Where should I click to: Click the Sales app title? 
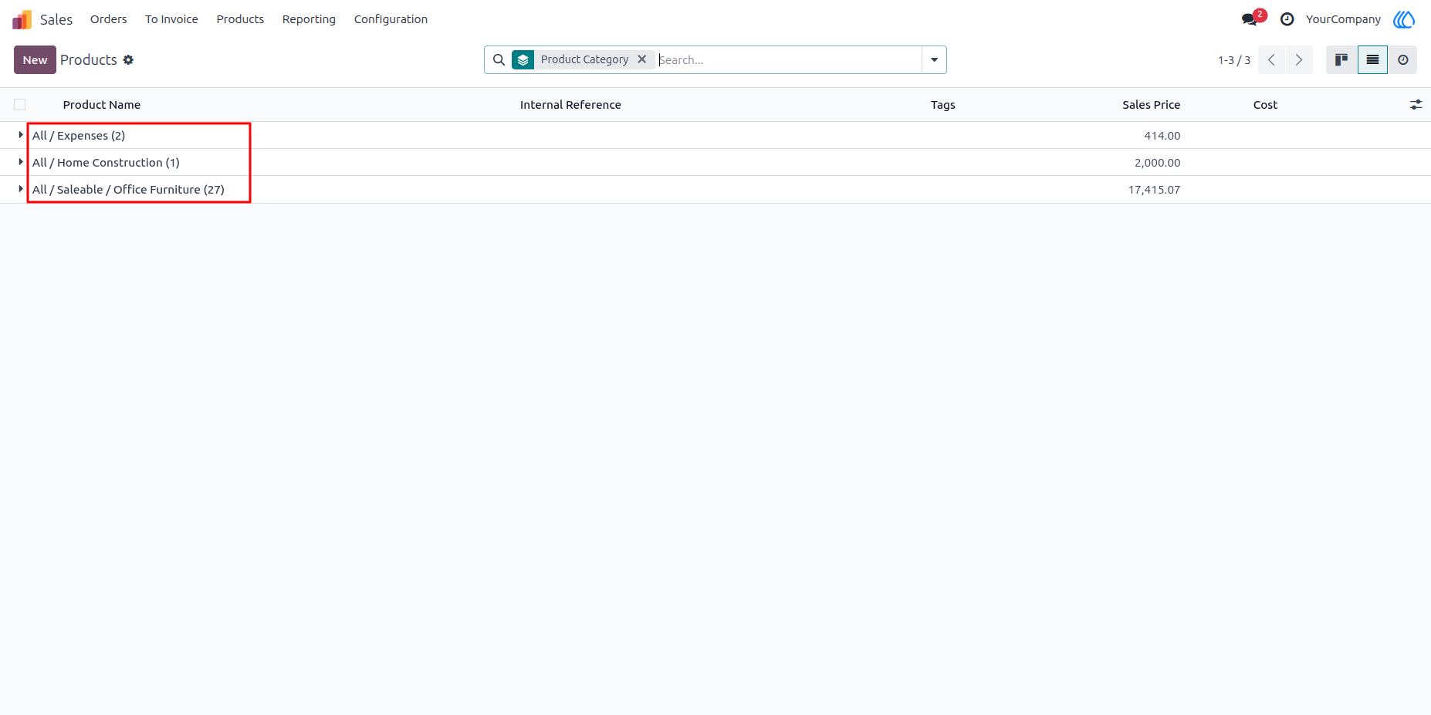56,19
